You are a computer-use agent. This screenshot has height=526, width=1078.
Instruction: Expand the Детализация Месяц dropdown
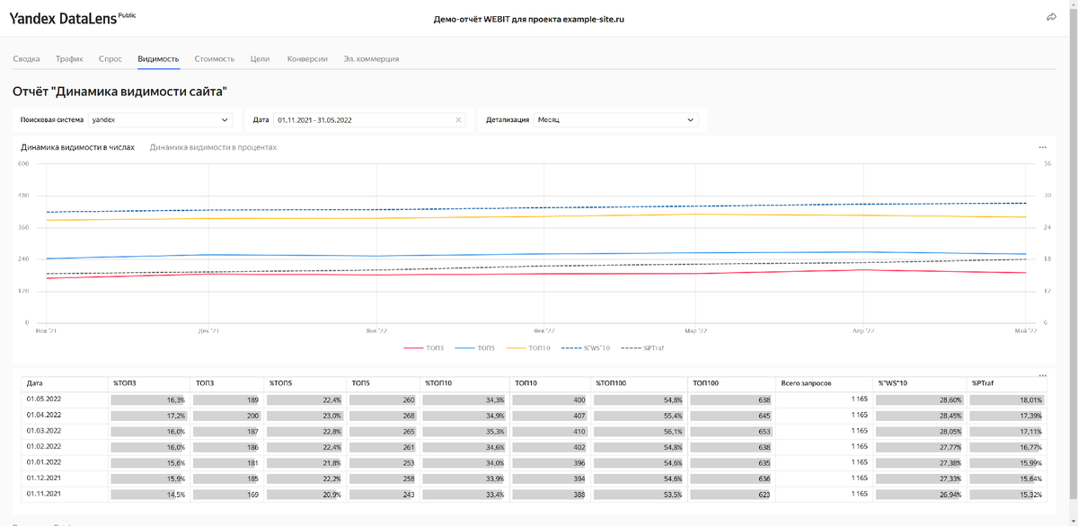tap(615, 119)
